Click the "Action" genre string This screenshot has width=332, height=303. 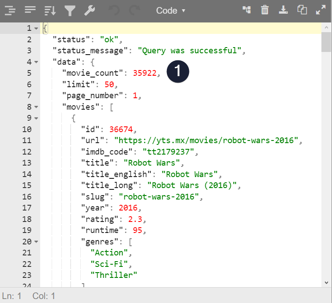point(109,253)
